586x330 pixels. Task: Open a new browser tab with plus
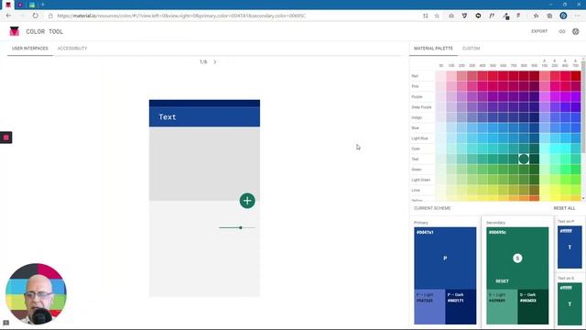[43, 5]
